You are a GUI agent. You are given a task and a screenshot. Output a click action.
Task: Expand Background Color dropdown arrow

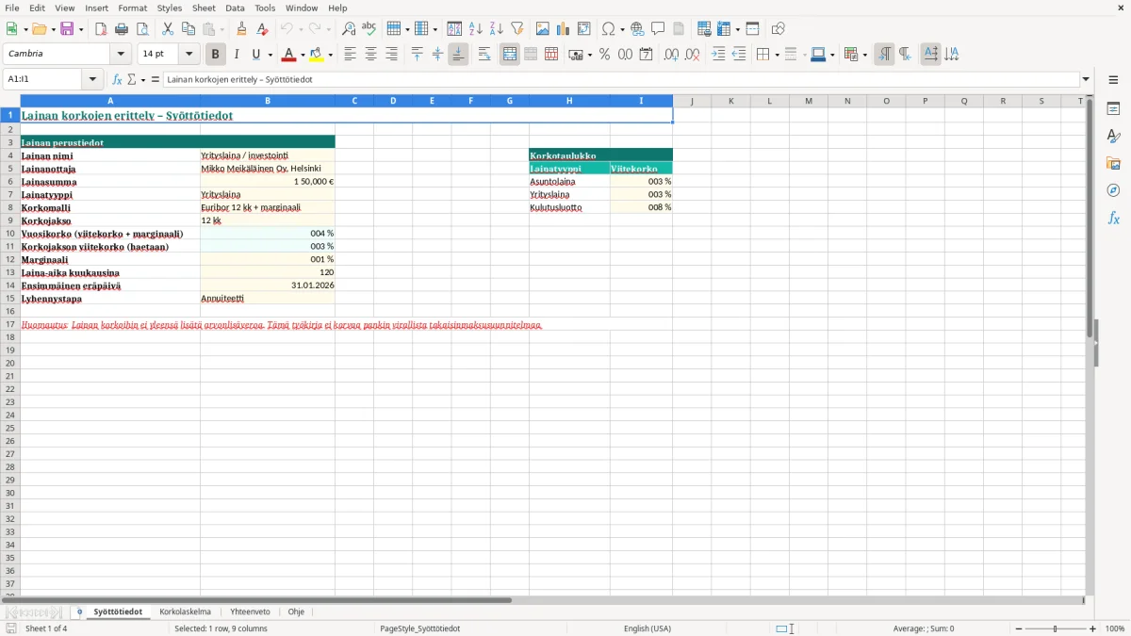click(x=330, y=55)
